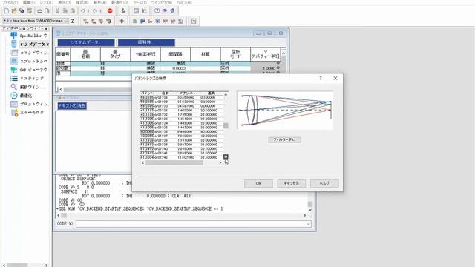The height and width of the screenshot is (267, 475).
Task: Open スプレッドシート entry in navigation panel
Action: point(29,61)
